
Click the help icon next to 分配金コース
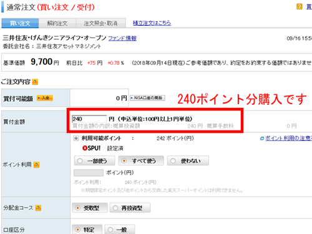[38, 208]
